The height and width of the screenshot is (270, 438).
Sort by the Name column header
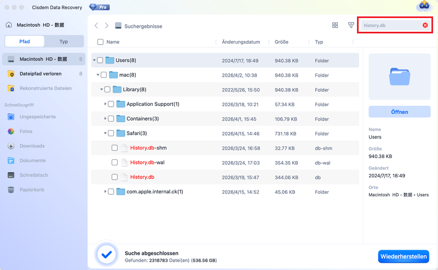[113, 42]
